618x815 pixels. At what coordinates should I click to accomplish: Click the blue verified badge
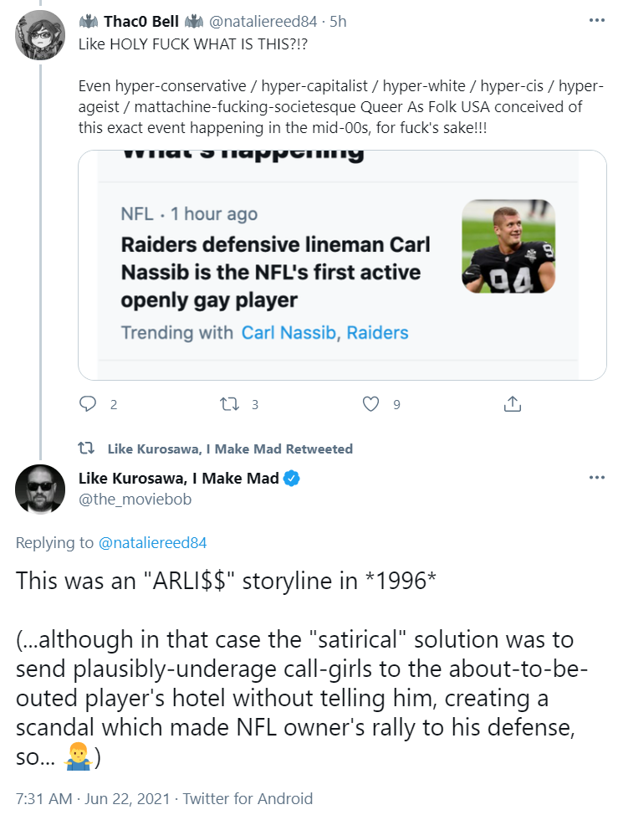292,478
